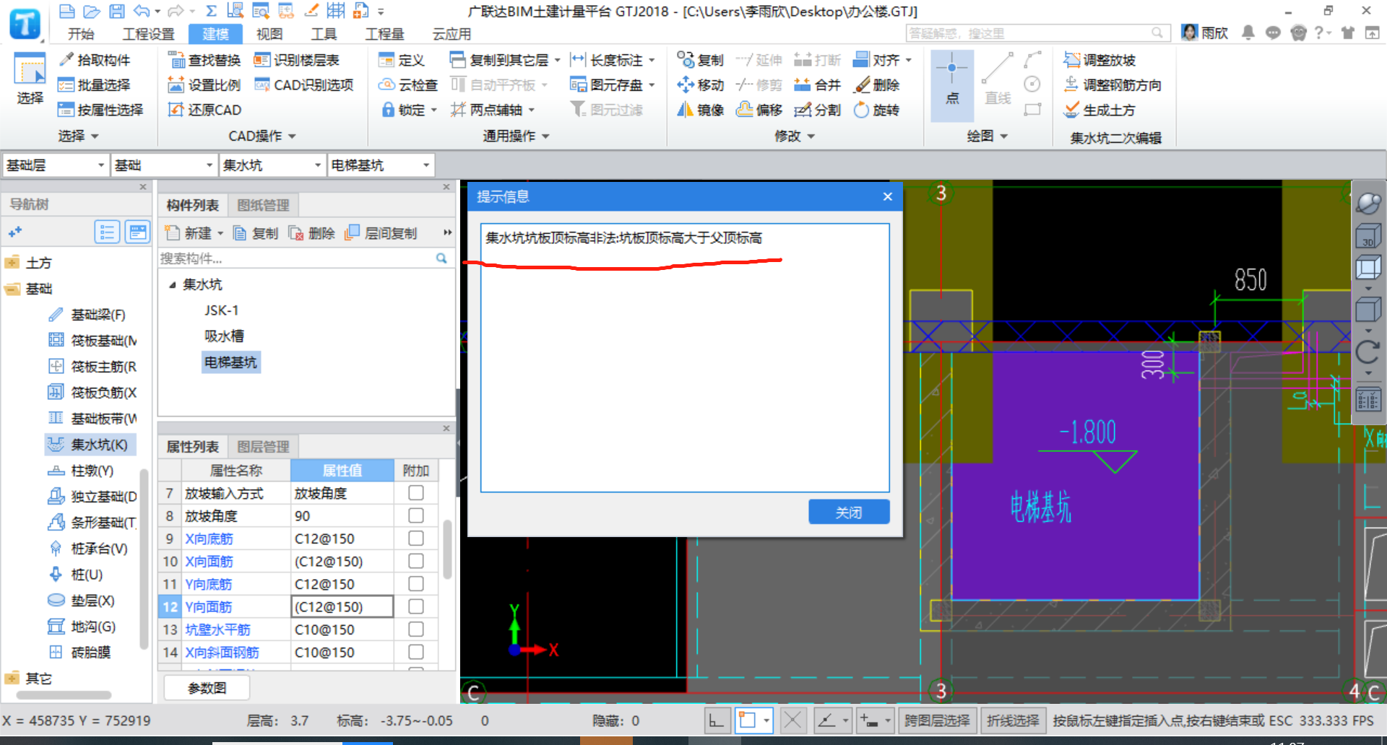Open 识别楼层表 recognize floor table
The width and height of the screenshot is (1387, 745).
(296, 60)
